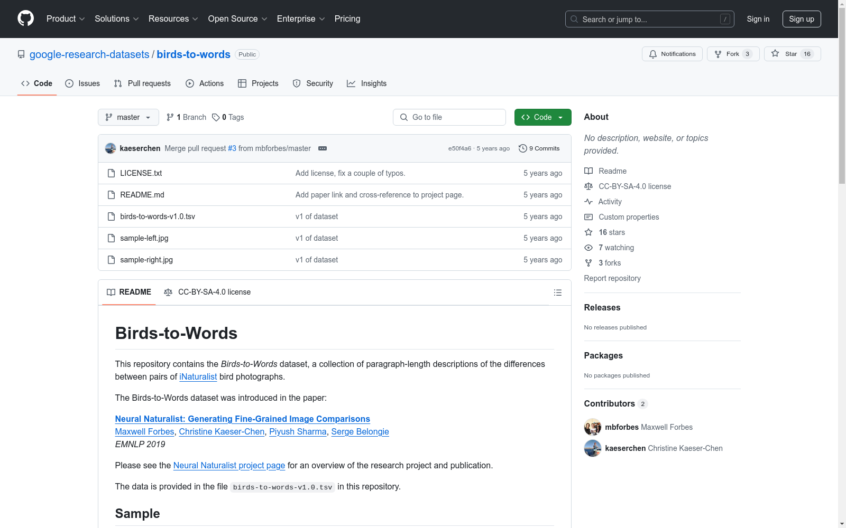Click the pulse icon beside Activity
Image resolution: width=846 pixels, height=528 pixels.
pyautogui.click(x=588, y=202)
